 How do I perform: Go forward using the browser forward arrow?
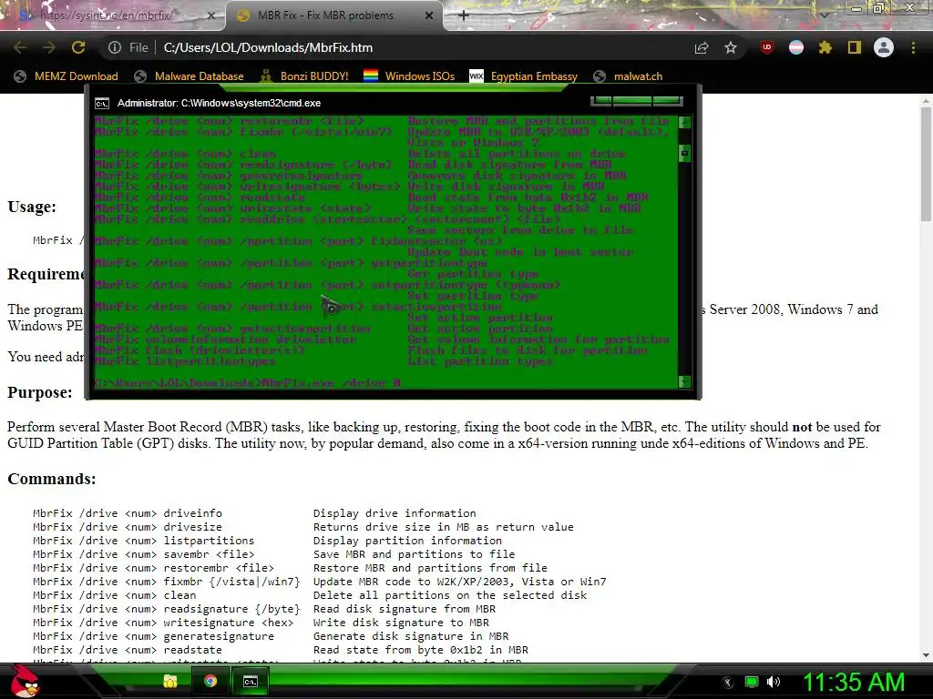[x=49, y=47]
